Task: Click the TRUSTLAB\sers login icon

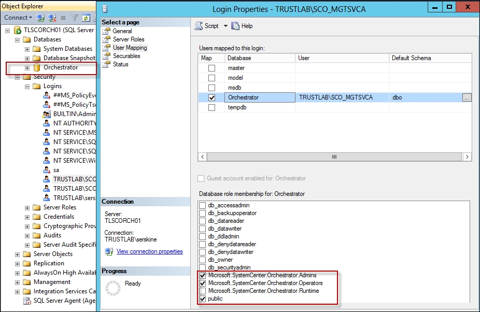Action: [x=46, y=198]
